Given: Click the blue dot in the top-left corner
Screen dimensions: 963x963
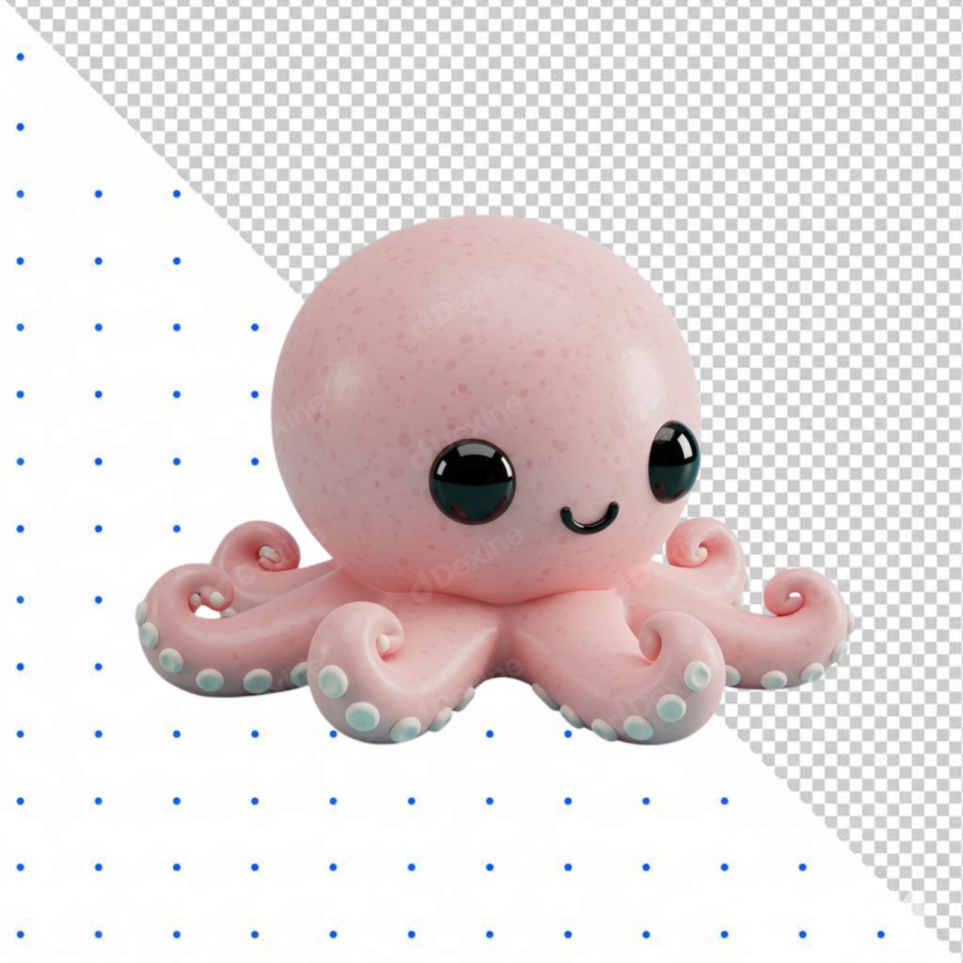Looking at the screenshot, I should (19, 57).
